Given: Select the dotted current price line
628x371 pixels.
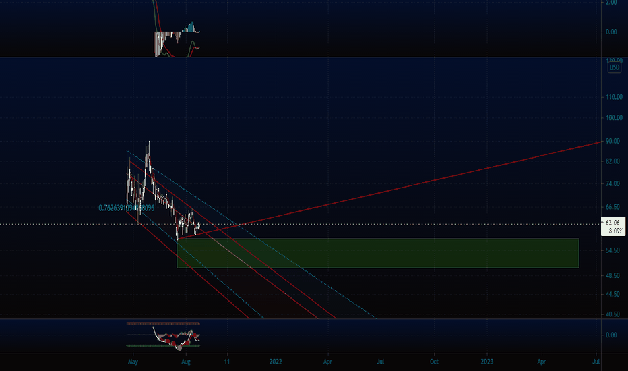Looking at the screenshot, I should 301,225.
